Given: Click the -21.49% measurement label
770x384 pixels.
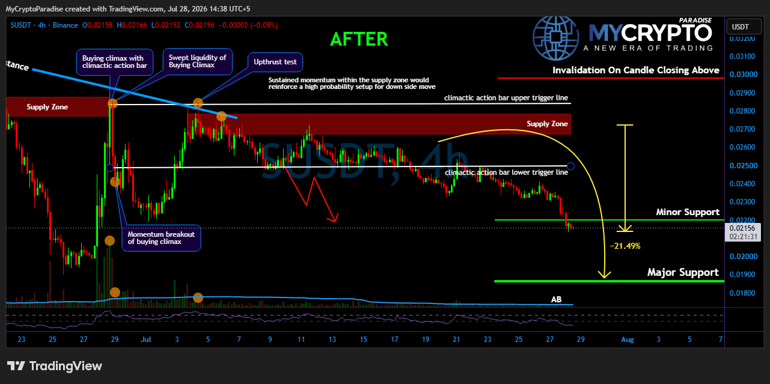Looking at the screenshot, I should coord(625,246).
